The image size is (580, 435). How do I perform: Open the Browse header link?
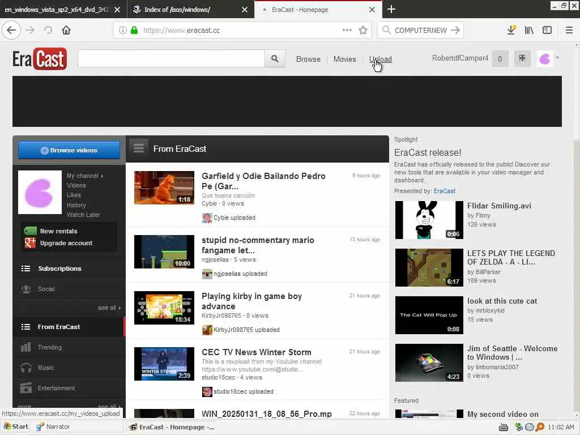308,59
